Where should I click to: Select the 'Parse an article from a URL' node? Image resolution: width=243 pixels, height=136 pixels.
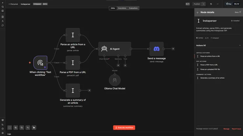coord(73,35)
